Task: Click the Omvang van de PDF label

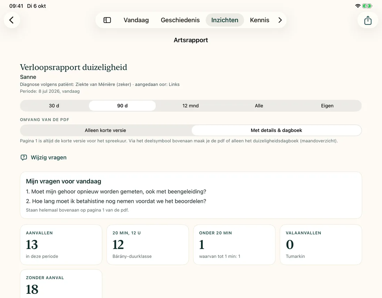Action: click(x=44, y=119)
